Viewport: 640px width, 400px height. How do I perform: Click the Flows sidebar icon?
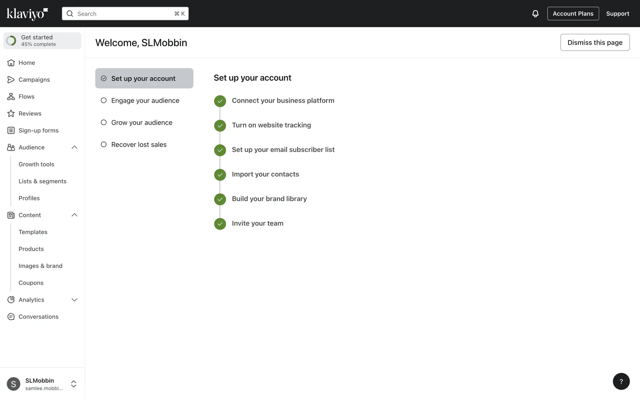[x=11, y=97]
